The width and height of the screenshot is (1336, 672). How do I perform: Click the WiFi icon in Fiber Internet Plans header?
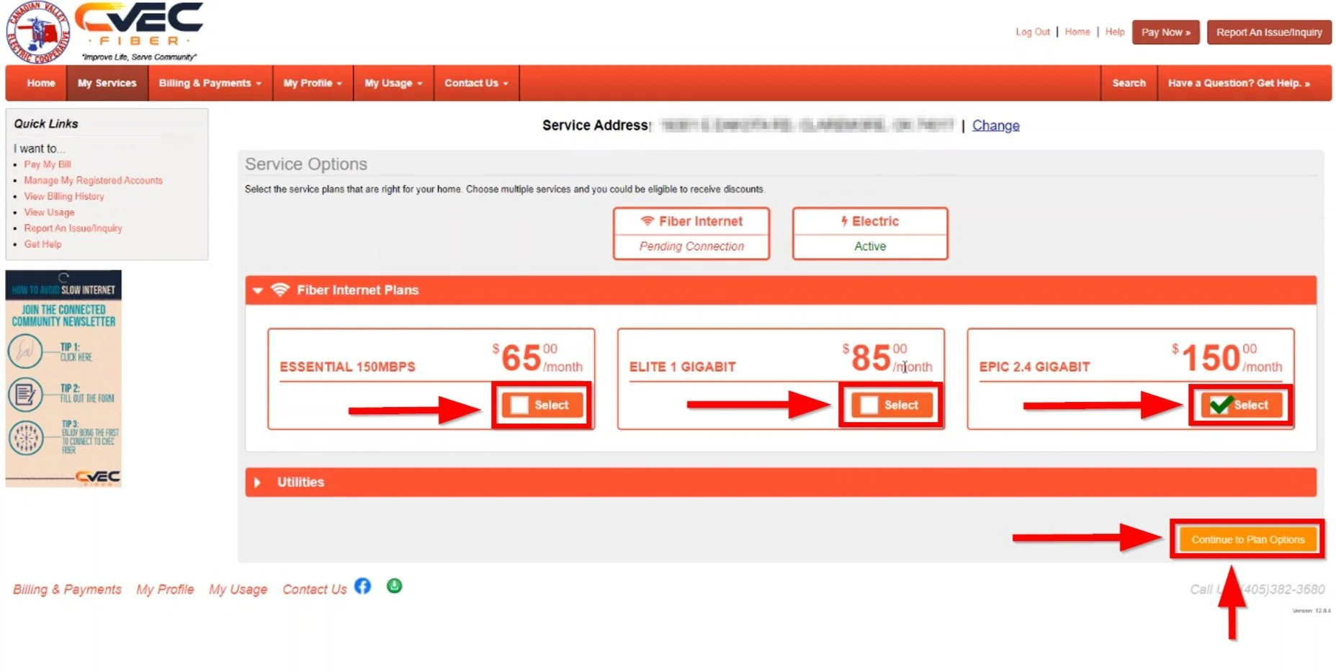(279, 290)
